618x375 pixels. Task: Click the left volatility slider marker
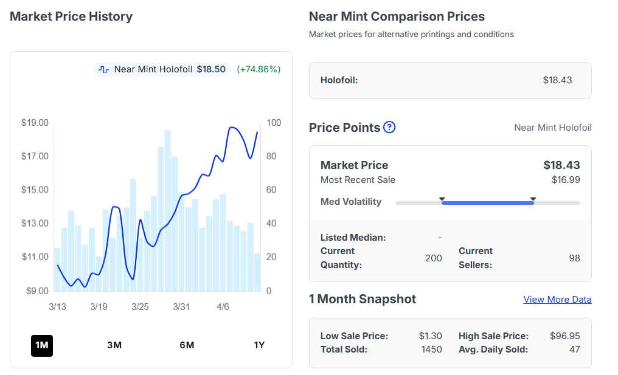442,199
